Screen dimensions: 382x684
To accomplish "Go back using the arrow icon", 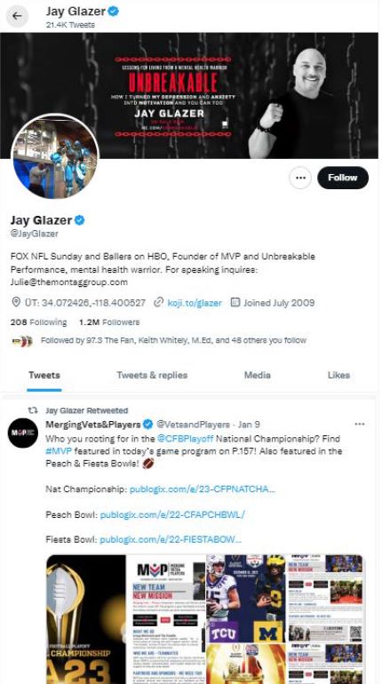I will (17, 16).
